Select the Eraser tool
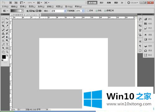This screenshot has height=112, width=155. 3,37
